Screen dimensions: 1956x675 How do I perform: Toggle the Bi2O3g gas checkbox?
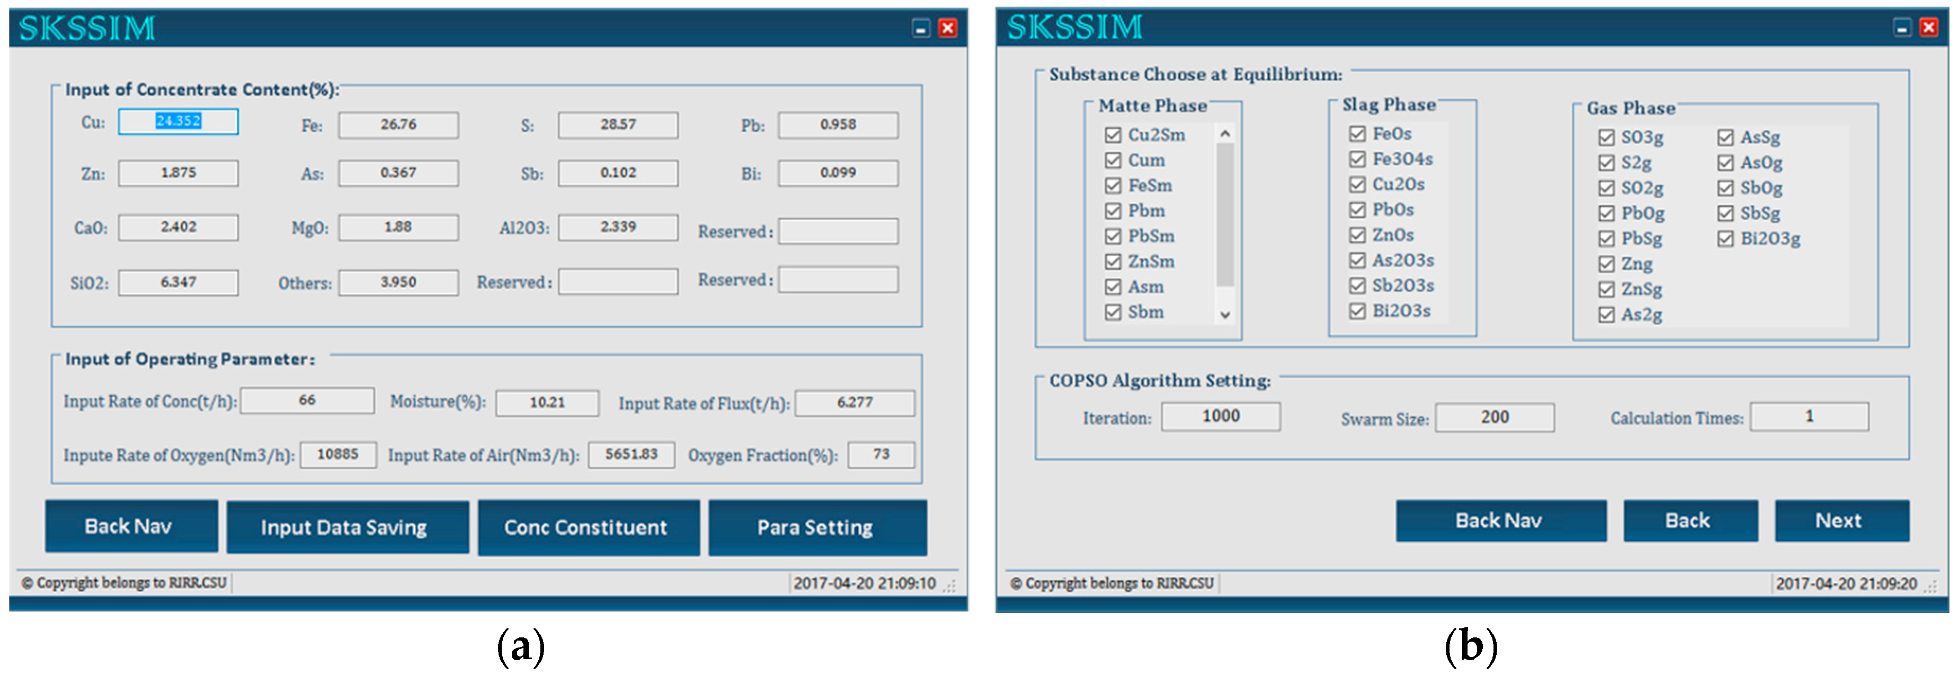point(1725,239)
